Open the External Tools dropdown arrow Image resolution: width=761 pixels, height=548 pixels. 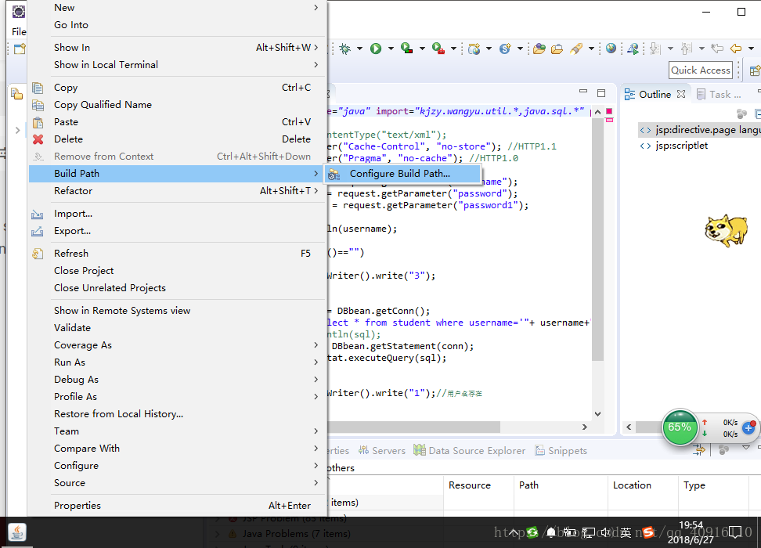pos(453,49)
